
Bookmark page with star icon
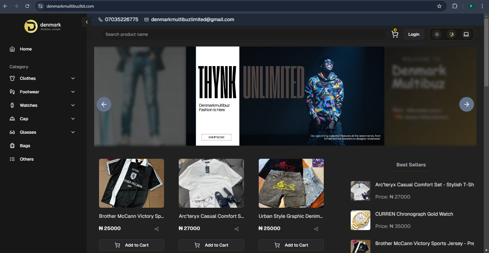(x=439, y=6)
